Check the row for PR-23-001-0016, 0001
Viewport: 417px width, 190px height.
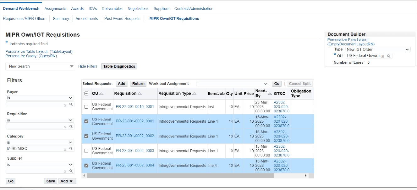pyautogui.click(x=86, y=107)
